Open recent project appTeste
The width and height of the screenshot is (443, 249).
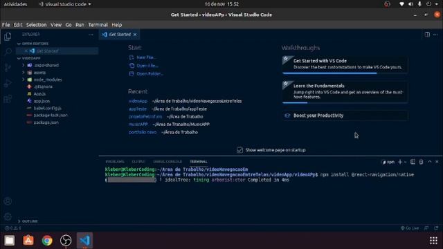(138, 109)
